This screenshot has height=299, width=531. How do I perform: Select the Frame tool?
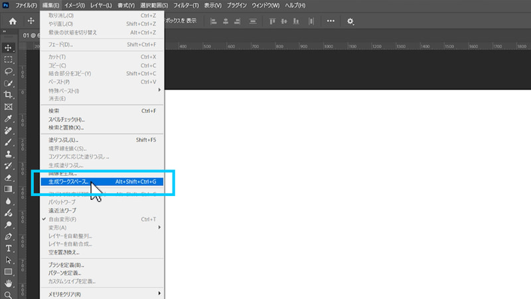(x=8, y=107)
